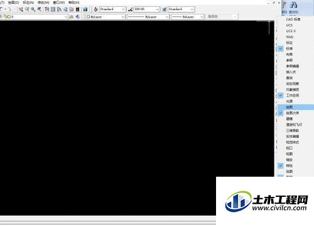314x227 pixels.
Task: Open the ISO-25 dimension style dropdown
Action: click(147, 9)
